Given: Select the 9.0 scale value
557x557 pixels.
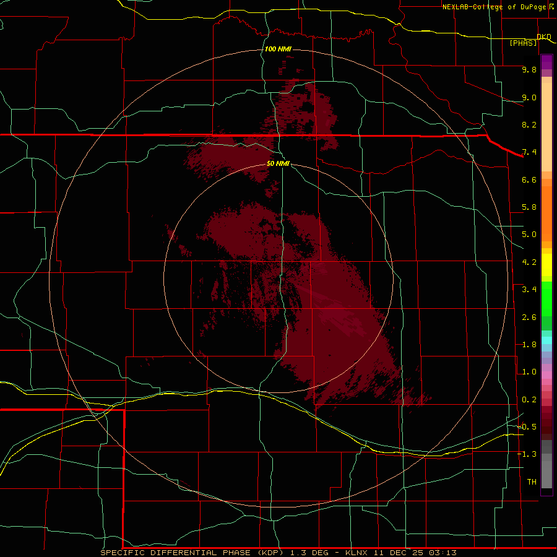Looking at the screenshot, I should pos(529,97).
